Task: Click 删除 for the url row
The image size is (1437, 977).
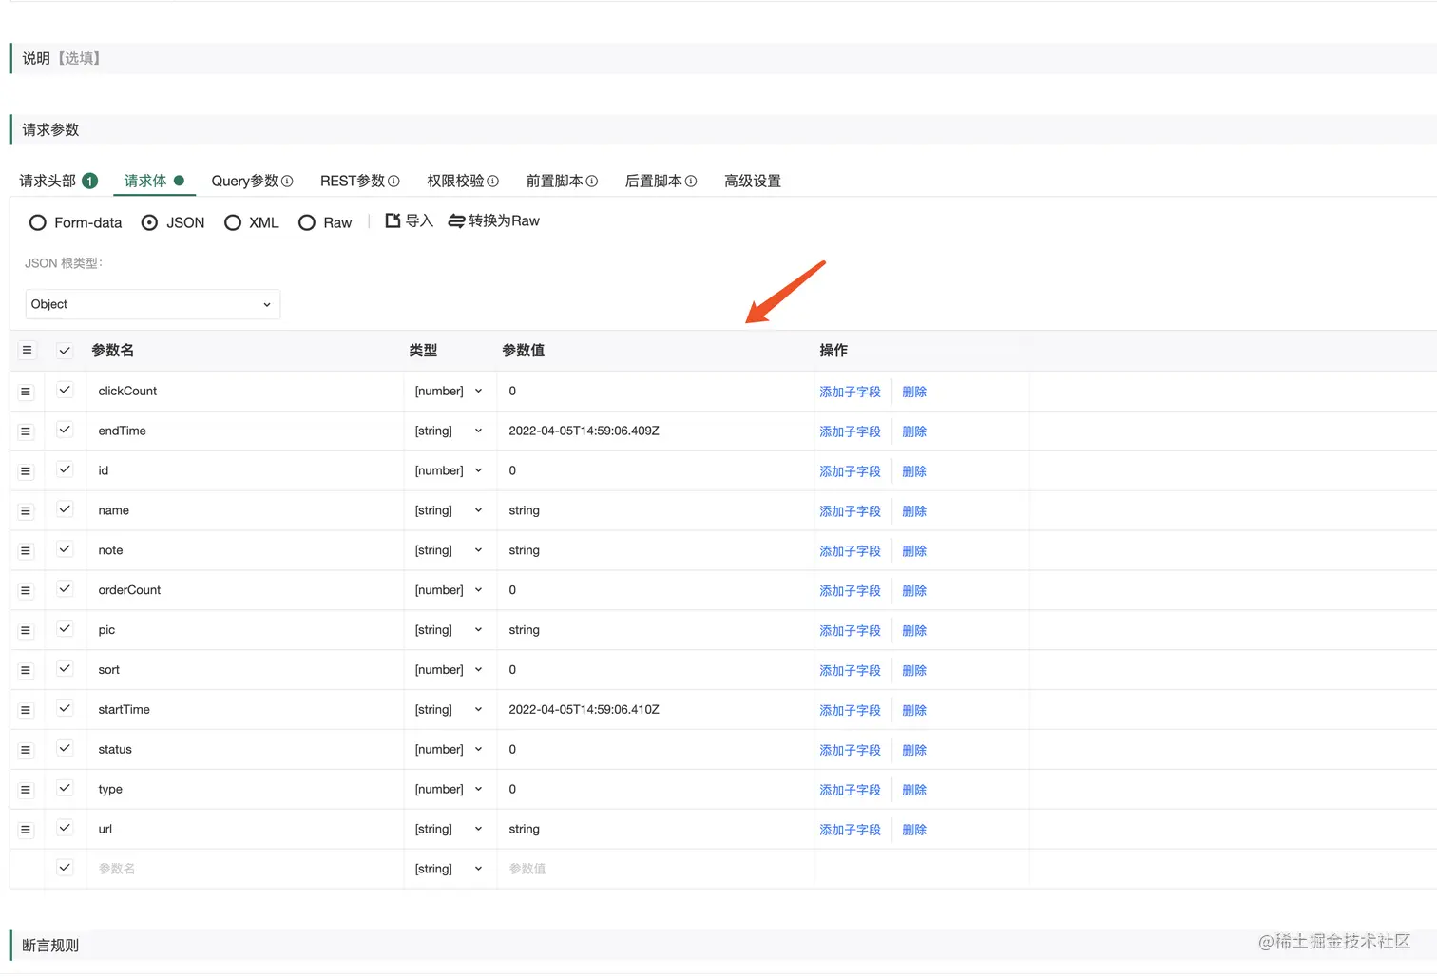Action: click(x=914, y=830)
